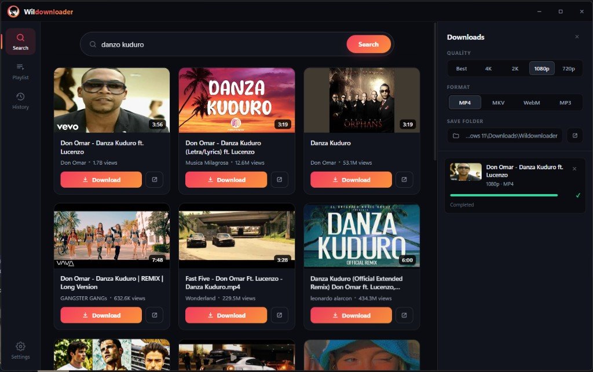Click title 'Don Omar - Danza Kuduro | REMIX | Long Version'
Screen dimensions: 593x372
[112, 282]
